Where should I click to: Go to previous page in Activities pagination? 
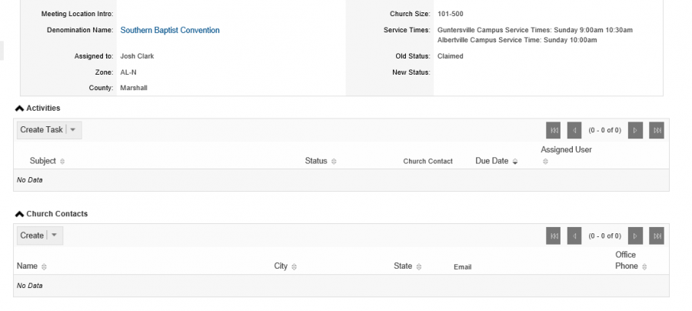pos(574,130)
